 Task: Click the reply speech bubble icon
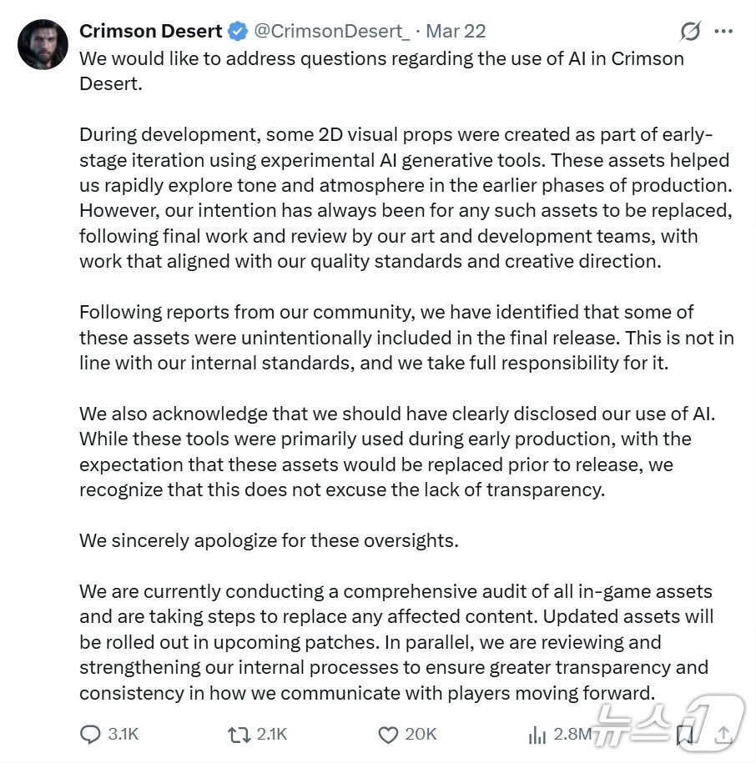90,734
